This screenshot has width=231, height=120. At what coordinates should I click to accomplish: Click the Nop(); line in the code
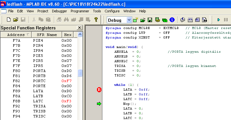pyautogui.click(x=130, y=104)
